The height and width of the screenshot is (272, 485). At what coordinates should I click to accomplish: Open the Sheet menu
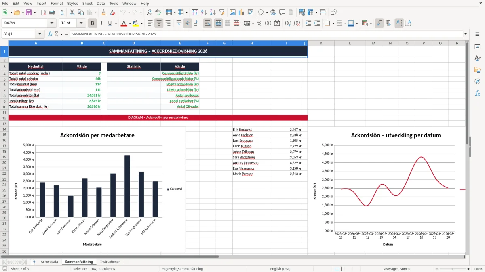[87, 3]
